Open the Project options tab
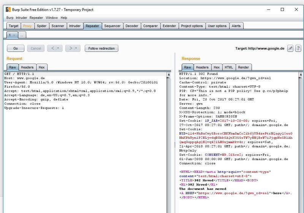The height and width of the screenshot is (213, 304). (192, 26)
